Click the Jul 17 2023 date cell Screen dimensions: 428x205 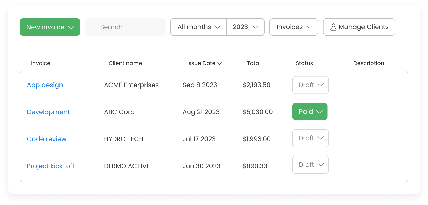[199, 139]
